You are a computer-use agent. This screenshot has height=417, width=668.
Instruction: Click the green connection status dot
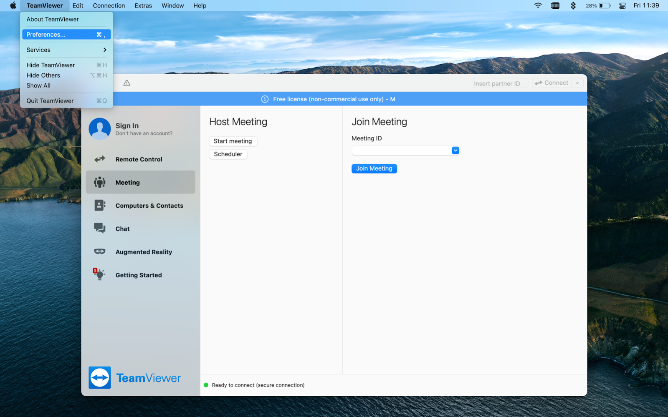click(x=206, y=385)
